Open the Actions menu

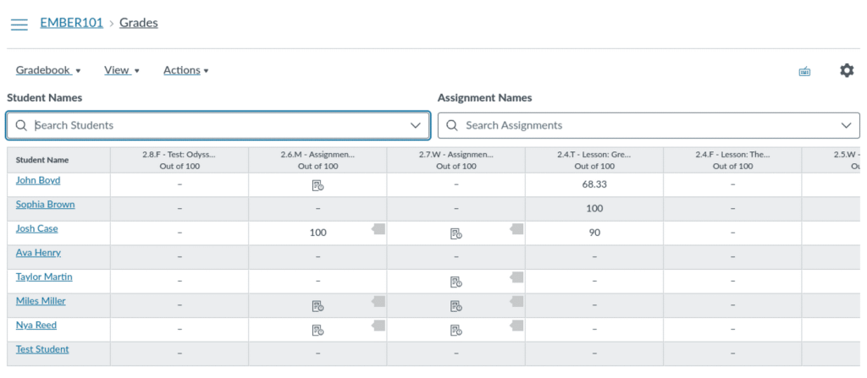(x=185, y=70)
